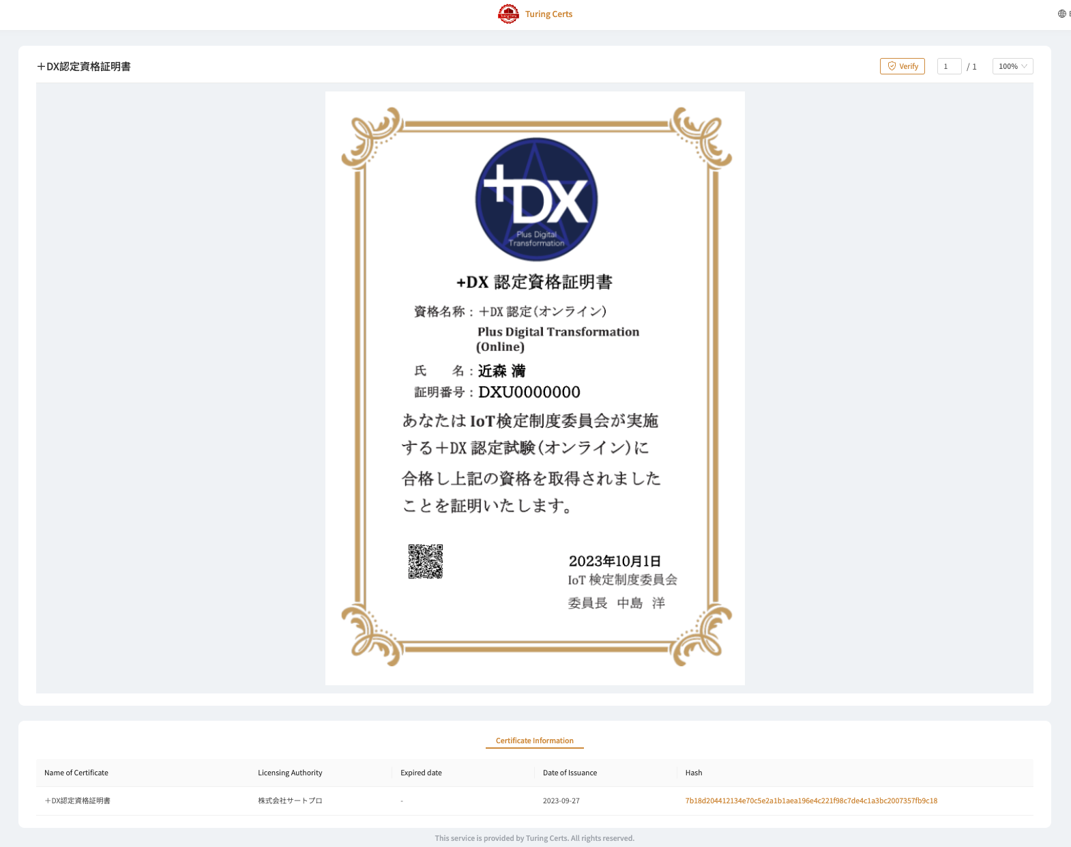Click the QR code on the certificate
Screen dimensions: 1071x847
pos(426,562)
